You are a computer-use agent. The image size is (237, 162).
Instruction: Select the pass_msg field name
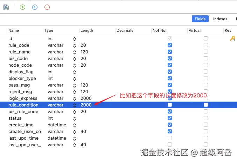(x=19, y=85)
